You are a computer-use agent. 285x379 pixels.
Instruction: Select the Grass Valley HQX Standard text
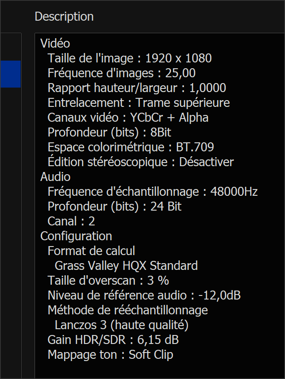click(126, 266)
